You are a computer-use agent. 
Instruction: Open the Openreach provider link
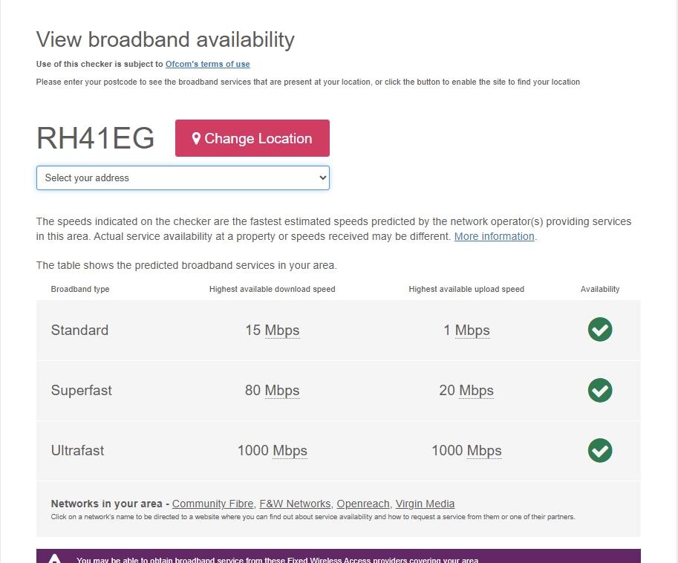tap(362, 504)
